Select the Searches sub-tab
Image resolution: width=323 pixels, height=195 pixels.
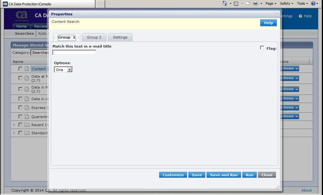[x=24, y=33]
